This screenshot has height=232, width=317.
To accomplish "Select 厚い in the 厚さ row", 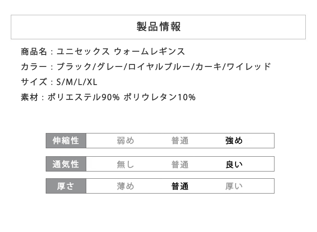I will (234, 186).
